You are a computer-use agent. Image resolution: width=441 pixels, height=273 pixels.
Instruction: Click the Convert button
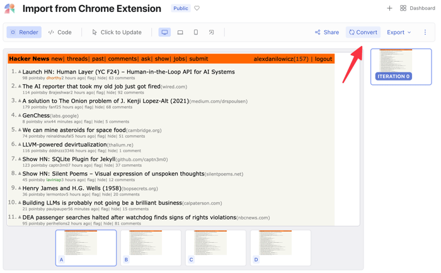363,32
